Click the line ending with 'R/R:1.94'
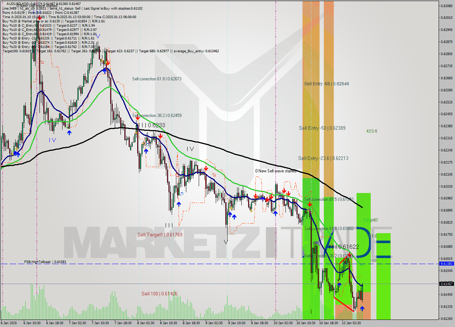Screen dimensions: 455x327 [48, 25]
